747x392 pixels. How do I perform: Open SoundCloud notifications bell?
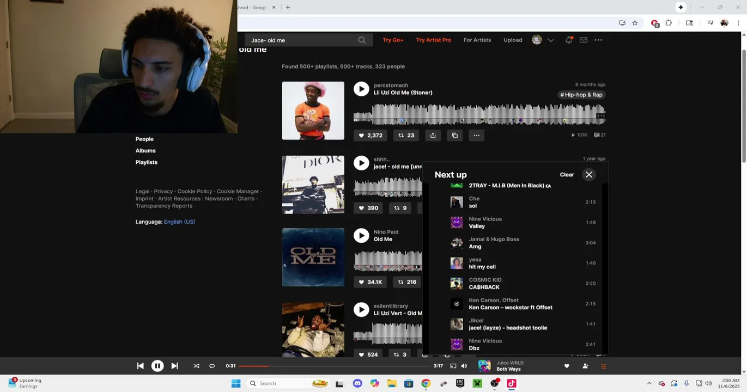569,40
